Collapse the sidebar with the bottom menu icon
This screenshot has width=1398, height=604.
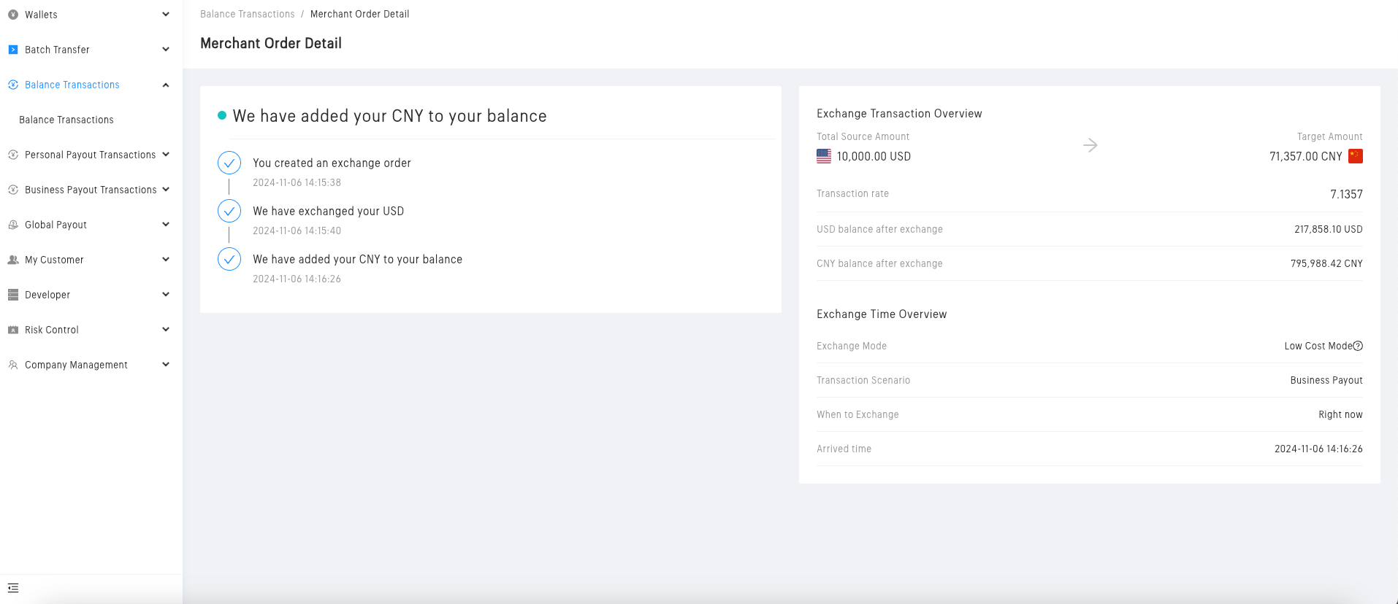point(13,588)
